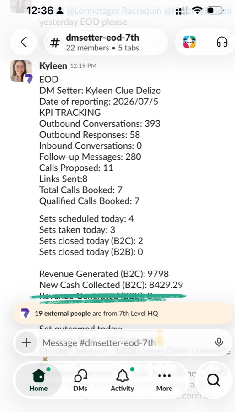Record audio with the microphone icon
The height and width of the screenshot is (412, 235).
(219, 342)
